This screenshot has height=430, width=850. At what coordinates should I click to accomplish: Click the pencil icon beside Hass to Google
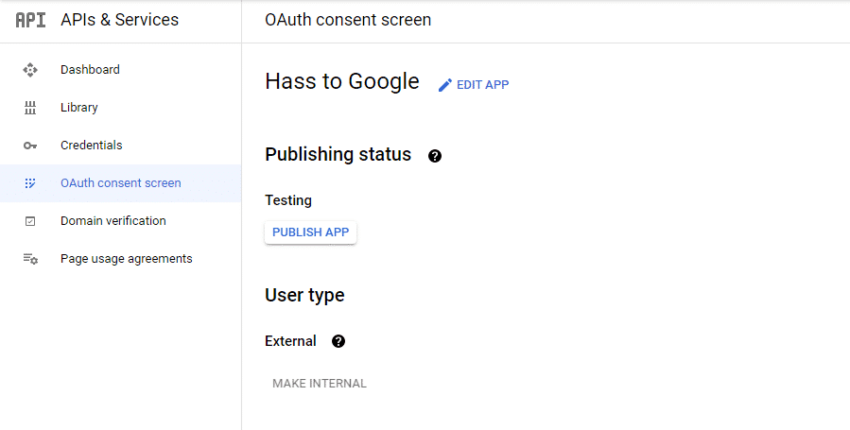coord(445,85)
